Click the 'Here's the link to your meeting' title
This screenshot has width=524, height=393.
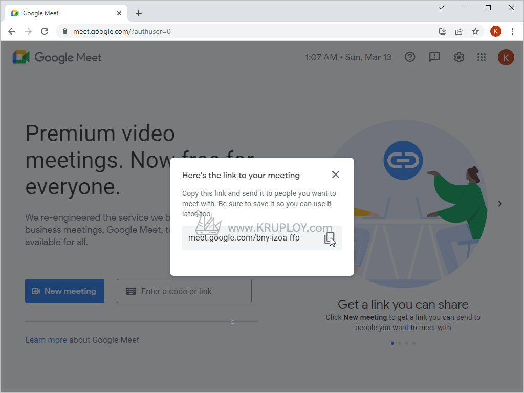(241, 176)
